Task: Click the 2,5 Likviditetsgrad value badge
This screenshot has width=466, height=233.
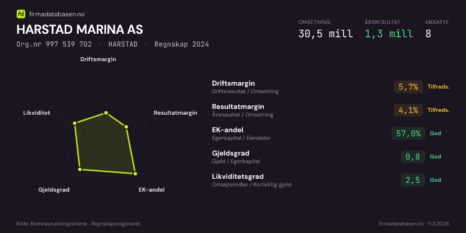Action: coord(412,180)
